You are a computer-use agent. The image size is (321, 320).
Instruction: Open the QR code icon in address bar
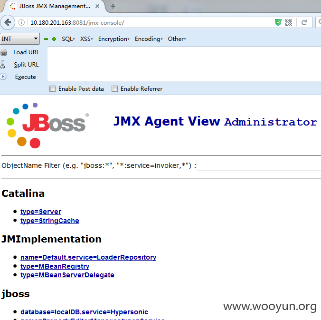(289, 22)
